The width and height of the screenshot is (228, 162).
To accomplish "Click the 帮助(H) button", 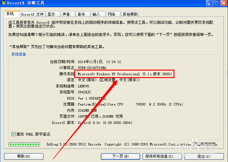I will [x=24, y=156].
